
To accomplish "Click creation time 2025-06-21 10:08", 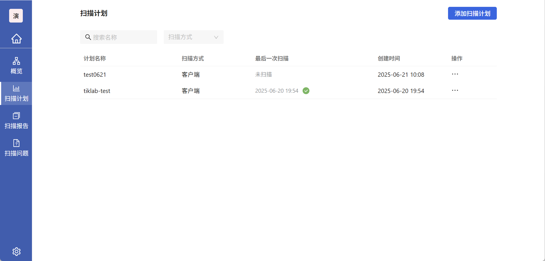I will coord(401,75).
